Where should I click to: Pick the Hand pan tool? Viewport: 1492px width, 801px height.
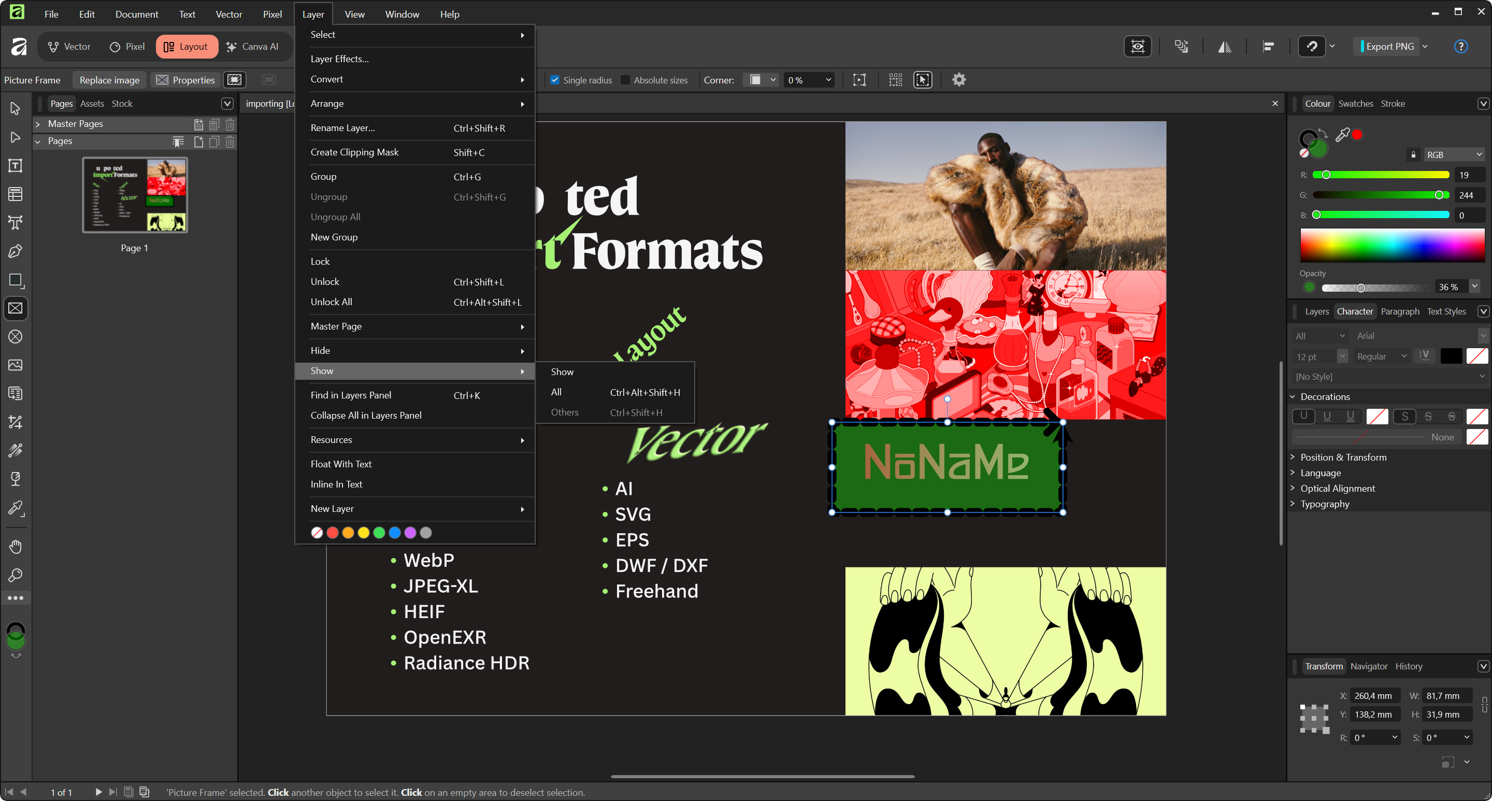click(16, 546)
